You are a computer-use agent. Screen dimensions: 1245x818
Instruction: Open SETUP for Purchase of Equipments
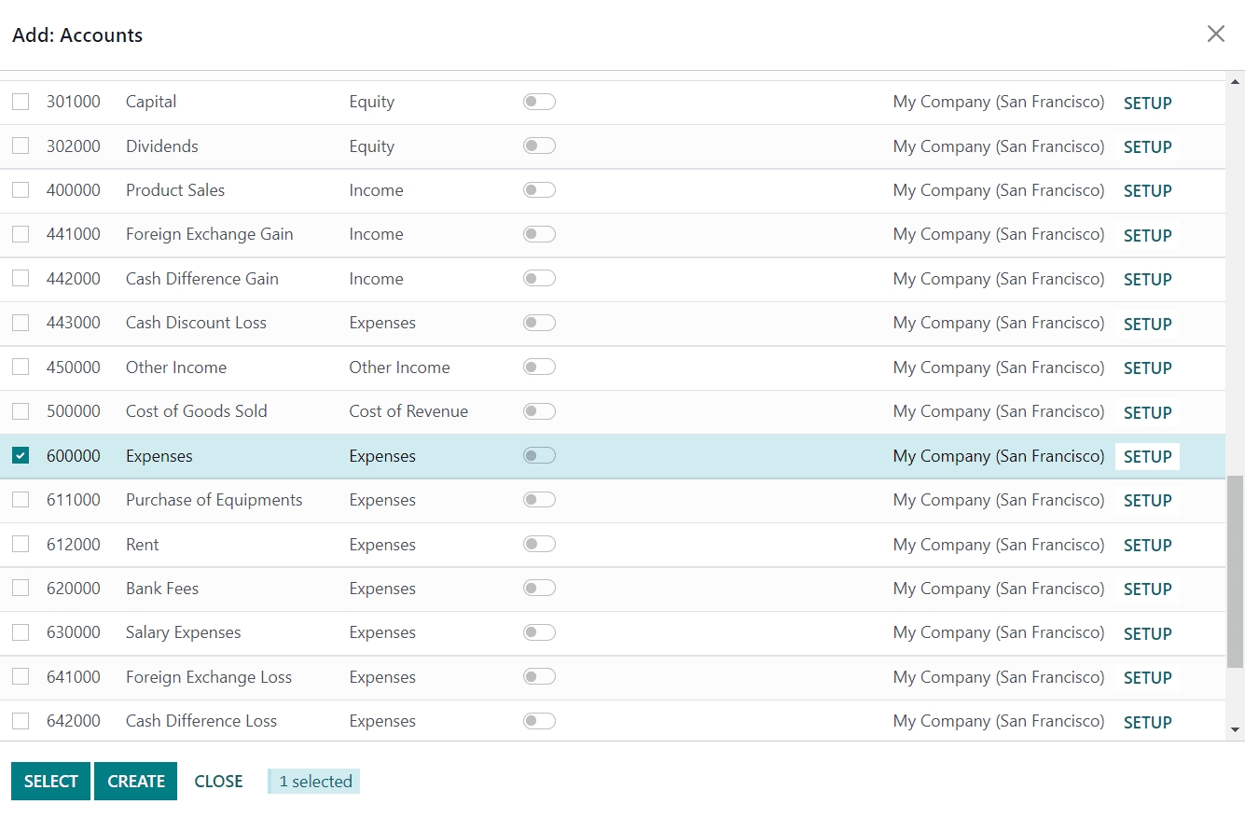click(1147, 501)
